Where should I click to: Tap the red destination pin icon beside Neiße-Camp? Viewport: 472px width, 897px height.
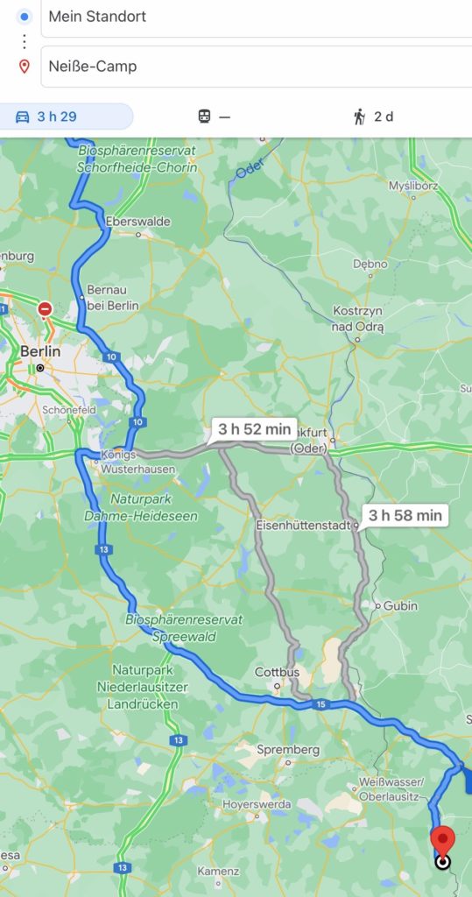24,67
